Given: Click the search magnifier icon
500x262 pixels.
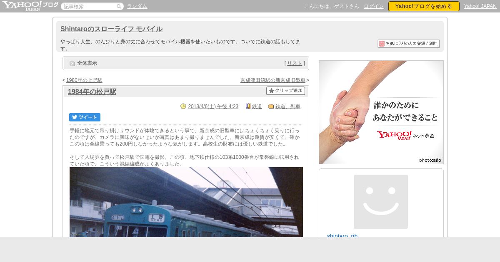Looking at the screenshot, I should (119, 6).
